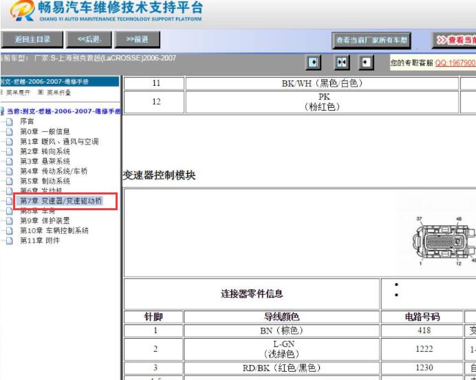
Task: Click the PK（粉红色） cell
Action: pyautogui.click(x=322, y=102)
